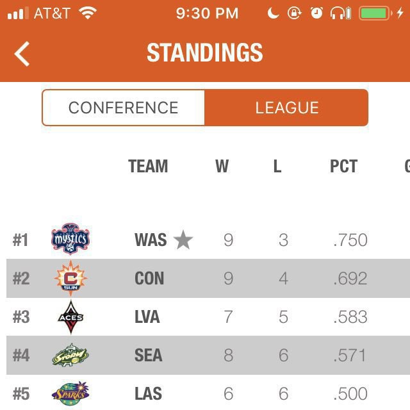The height and width of the screenshot is (410, 410).
Task: Tap the back arrow in header
Action: 22,54
